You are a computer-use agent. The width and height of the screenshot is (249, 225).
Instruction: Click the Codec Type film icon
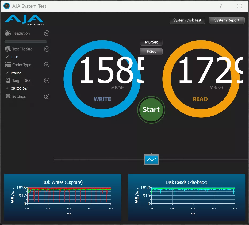coord(8,65)
